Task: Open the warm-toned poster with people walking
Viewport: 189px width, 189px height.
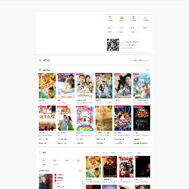Action: pos(47,118)
